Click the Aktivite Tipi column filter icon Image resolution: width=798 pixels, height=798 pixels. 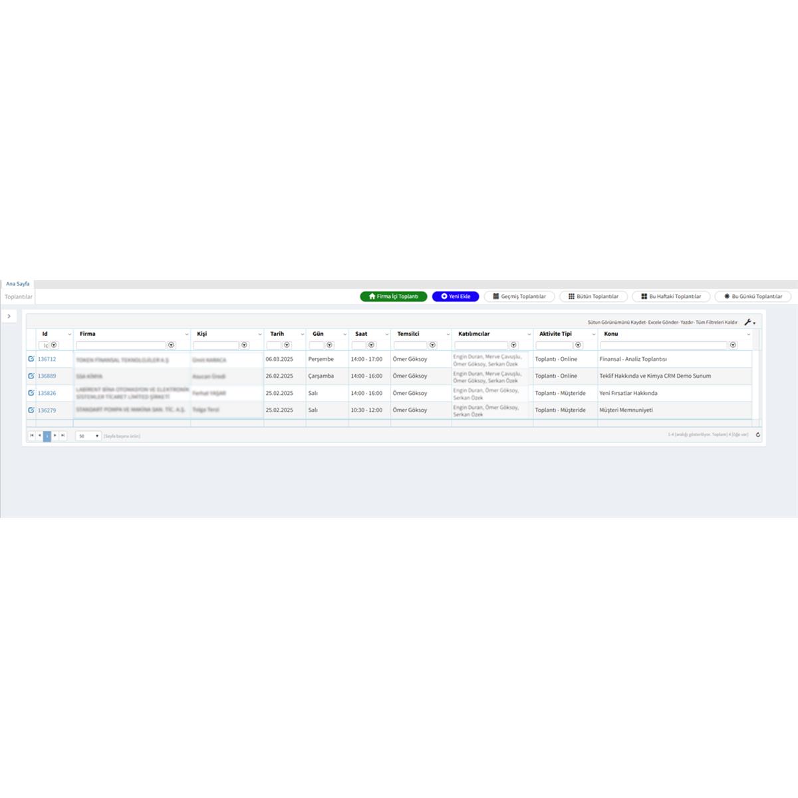point(578,345)
